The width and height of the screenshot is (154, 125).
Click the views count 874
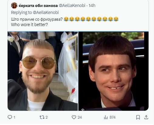coord(112,117)
